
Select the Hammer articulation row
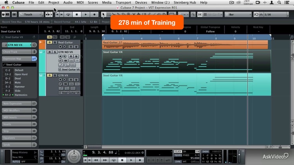tap(20, 87)
